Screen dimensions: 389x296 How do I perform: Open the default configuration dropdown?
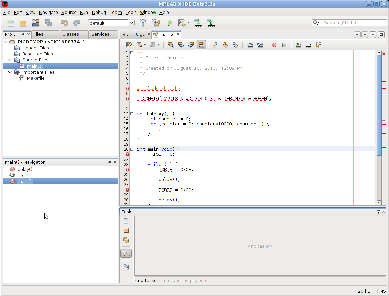click(131, 23)
